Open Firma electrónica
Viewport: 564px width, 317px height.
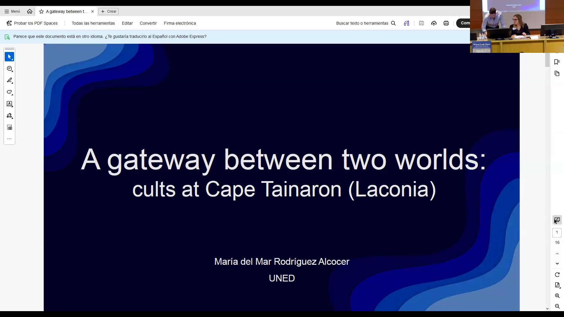(180, 23)
